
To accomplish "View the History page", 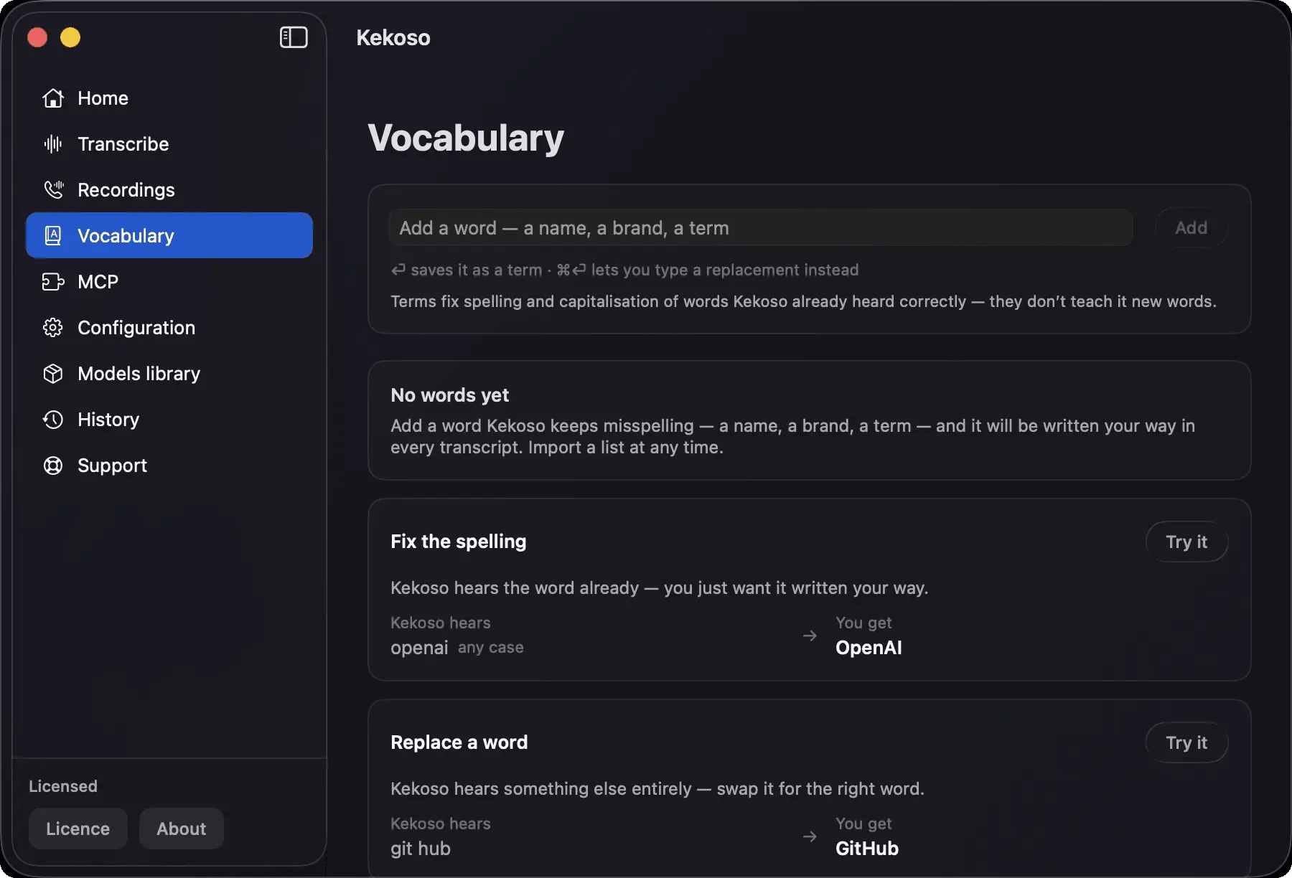I will click(x=169, y=420).
